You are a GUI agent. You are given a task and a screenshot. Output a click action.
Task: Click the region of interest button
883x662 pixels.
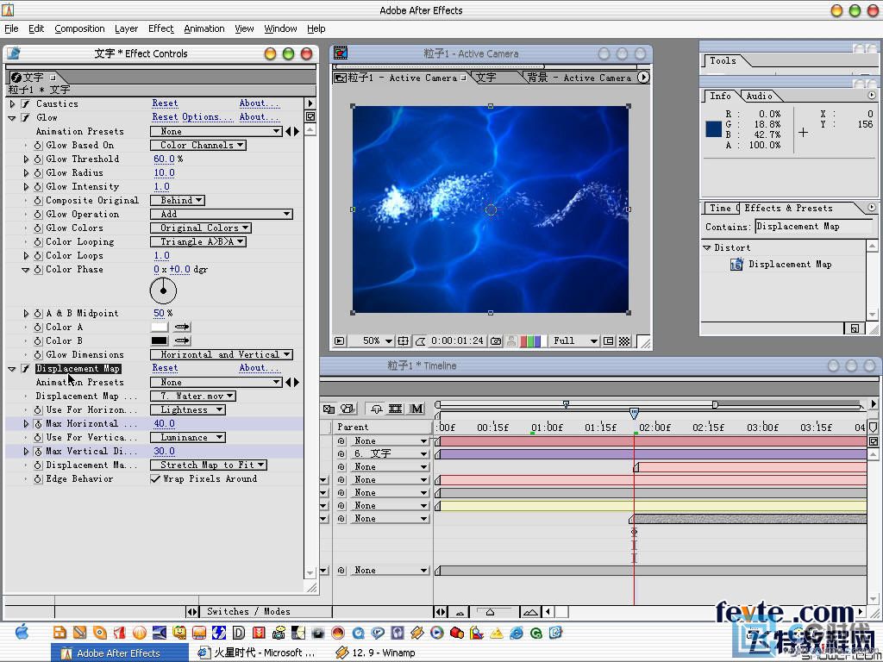tap(609, 341)
